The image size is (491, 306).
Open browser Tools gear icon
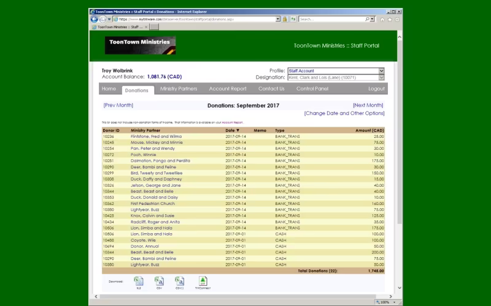pyautogui.click(x=397, y=20)
